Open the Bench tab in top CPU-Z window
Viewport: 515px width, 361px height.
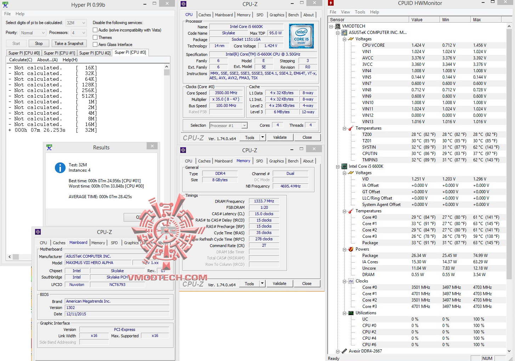(293, 15)
